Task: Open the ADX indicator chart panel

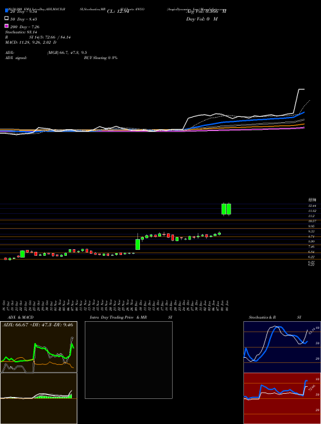Action: coord(39,347)
